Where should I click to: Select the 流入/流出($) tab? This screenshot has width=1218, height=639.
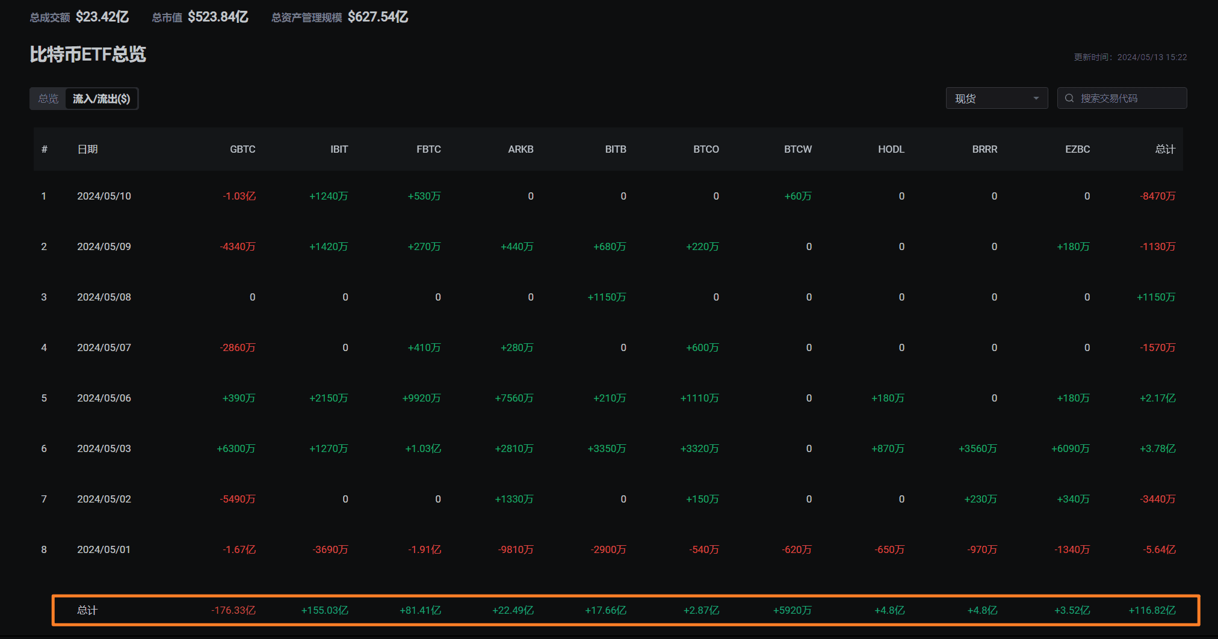pyautogui.click(x=101, y=99)
